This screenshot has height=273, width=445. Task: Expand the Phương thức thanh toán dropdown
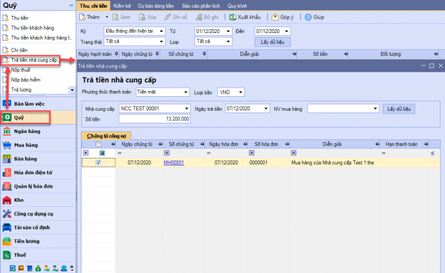(187, 92)
